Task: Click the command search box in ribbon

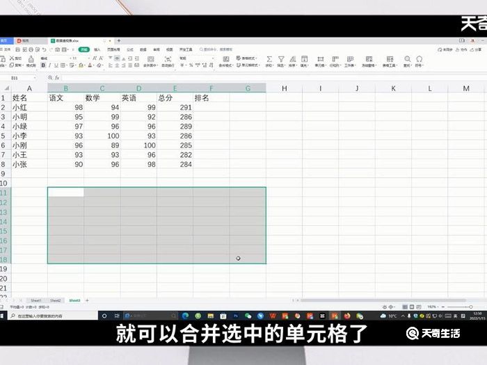Action: click(x=216, y=49)
